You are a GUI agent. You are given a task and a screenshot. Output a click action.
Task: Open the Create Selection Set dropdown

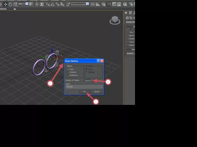click(x=80, y=3)
